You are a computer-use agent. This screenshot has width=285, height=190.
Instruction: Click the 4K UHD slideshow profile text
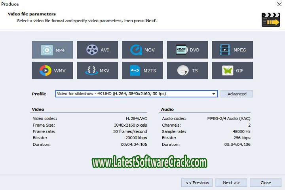[112, 94]
